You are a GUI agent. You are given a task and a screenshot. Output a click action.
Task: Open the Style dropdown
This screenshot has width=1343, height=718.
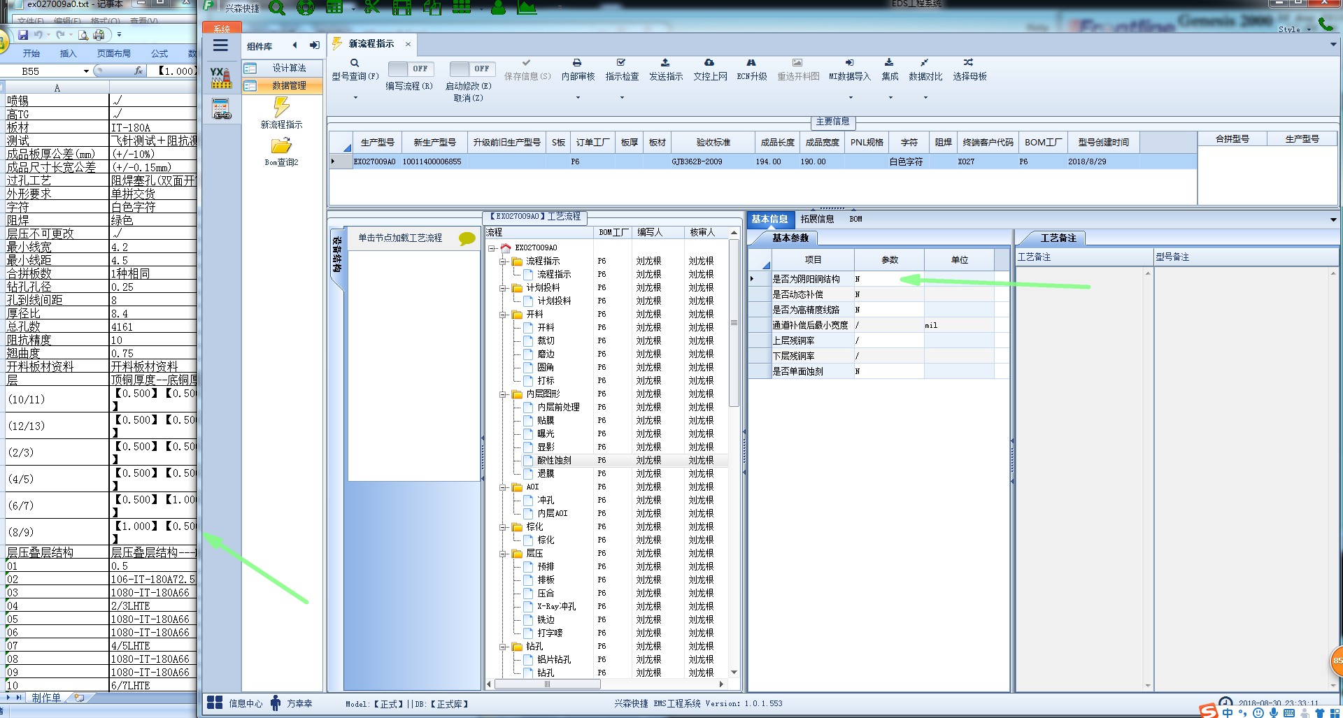pos(1295,29)
